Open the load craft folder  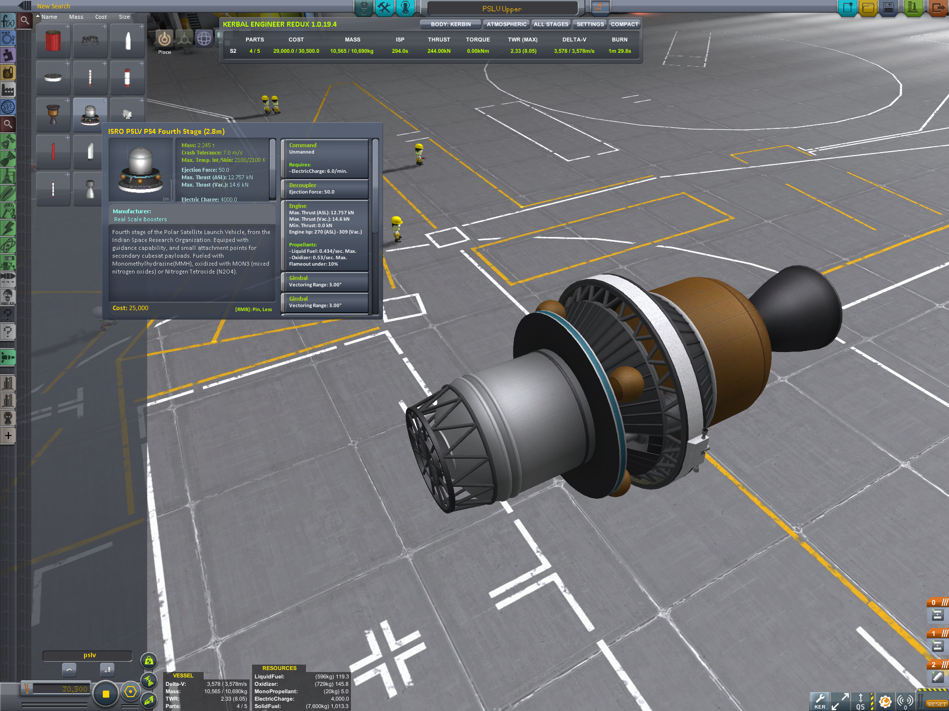[x=868, y=8]
